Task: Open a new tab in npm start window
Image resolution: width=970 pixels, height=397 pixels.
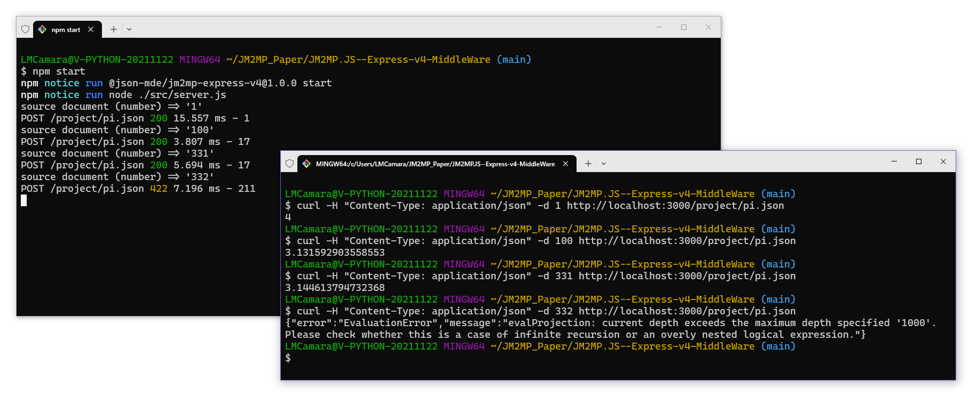Action: point(113,29)
